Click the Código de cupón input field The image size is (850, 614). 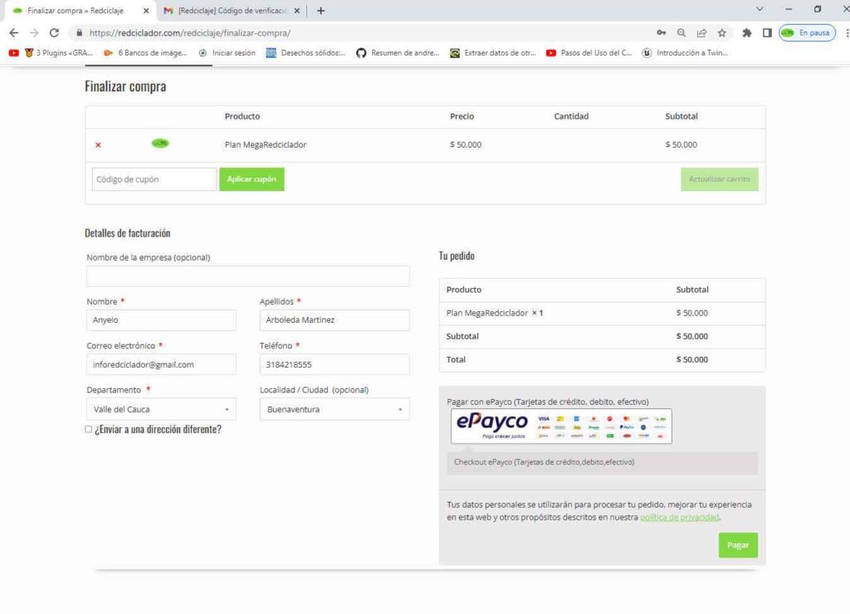pos(154,179)
